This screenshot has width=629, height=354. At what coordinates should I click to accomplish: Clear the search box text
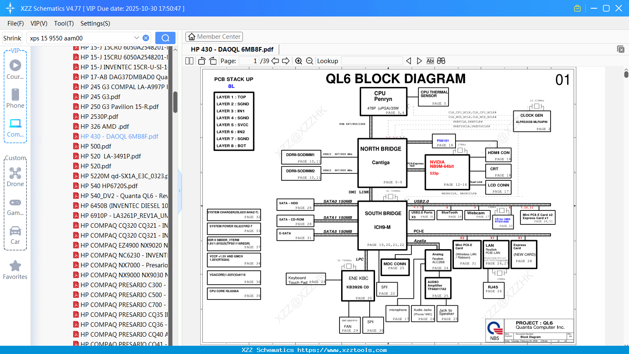point(146,38)
